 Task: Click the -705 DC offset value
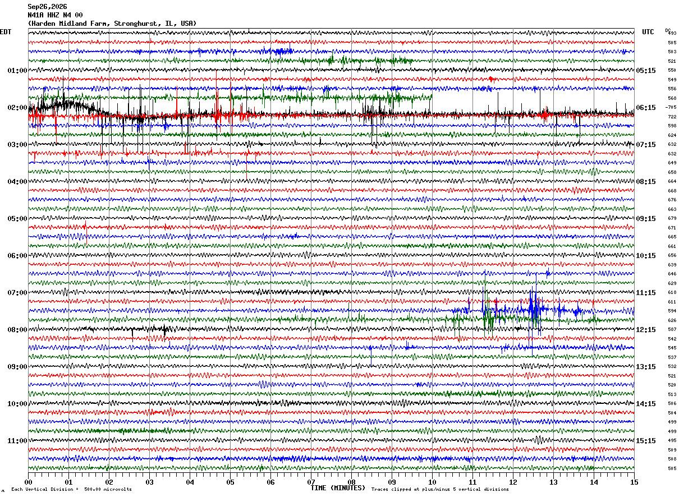point(671,107)
